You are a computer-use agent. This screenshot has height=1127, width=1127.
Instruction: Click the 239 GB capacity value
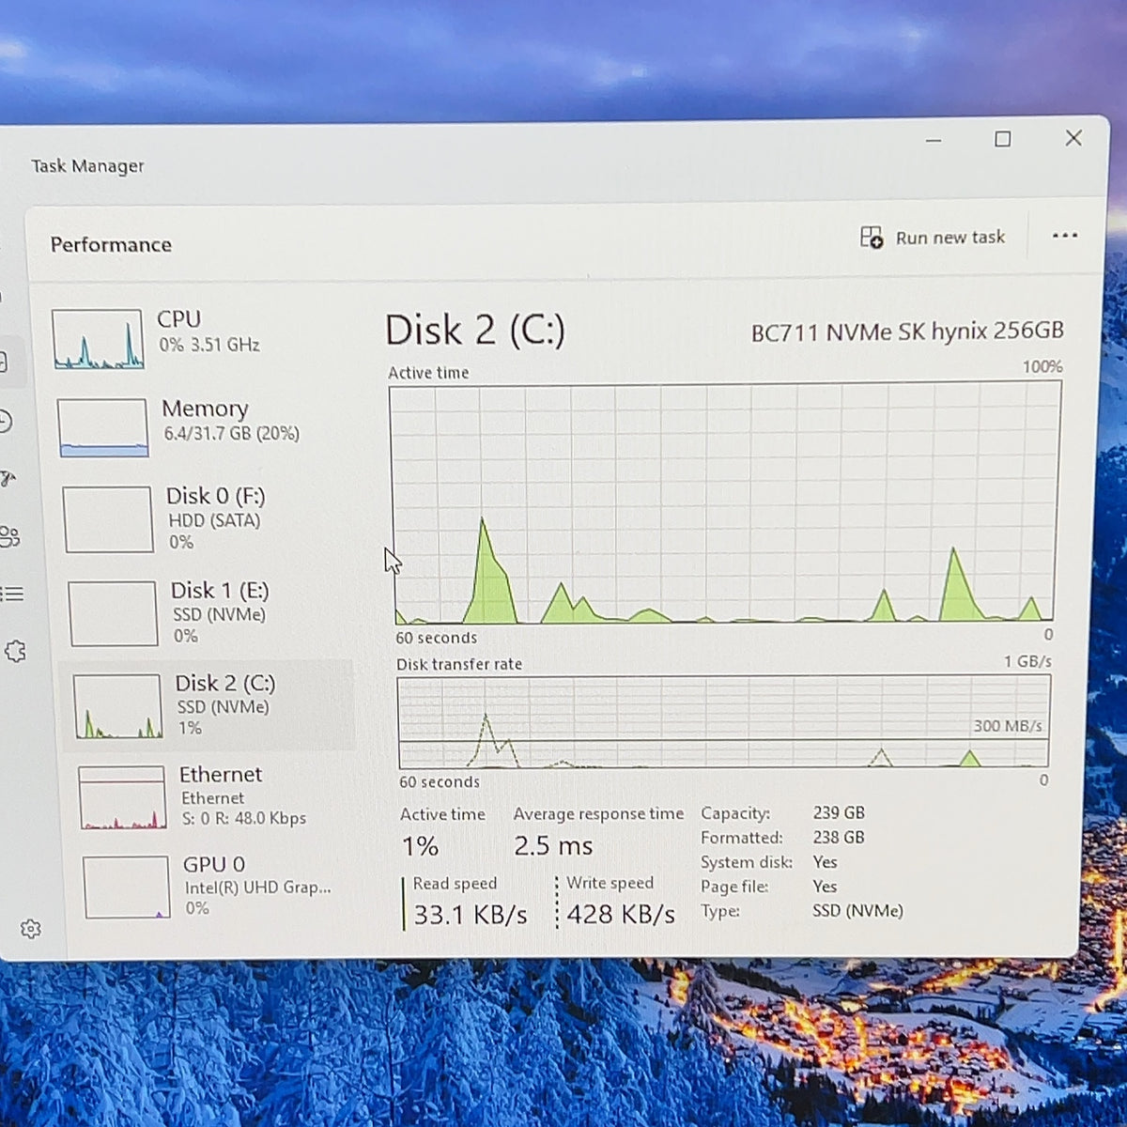click(839, 812)
